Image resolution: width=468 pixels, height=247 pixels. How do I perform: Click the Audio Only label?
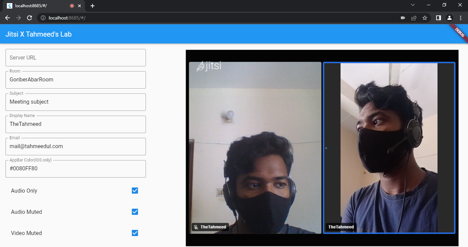pos(24,191)
